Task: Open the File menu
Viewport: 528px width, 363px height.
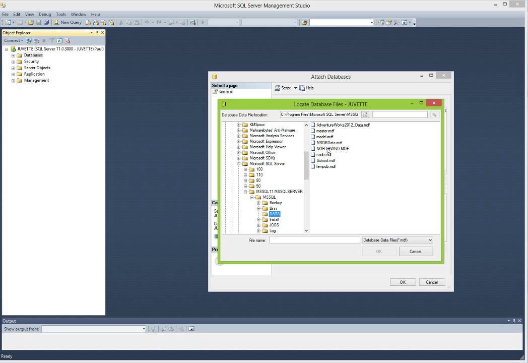Action: click(x=6, y=14)
